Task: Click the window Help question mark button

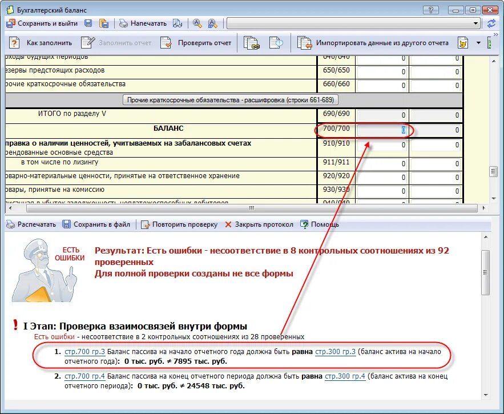Action: pyautogui.click(x=431, y=10)
